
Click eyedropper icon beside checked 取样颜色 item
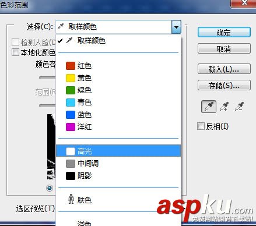(69, 40)
